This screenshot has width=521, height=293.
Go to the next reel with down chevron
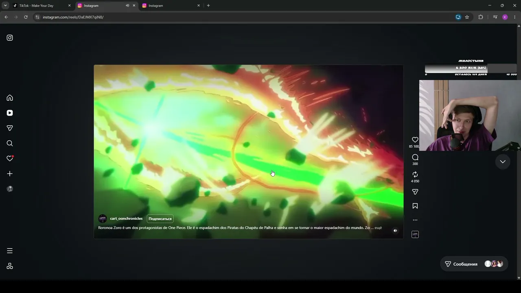(503, 162)
